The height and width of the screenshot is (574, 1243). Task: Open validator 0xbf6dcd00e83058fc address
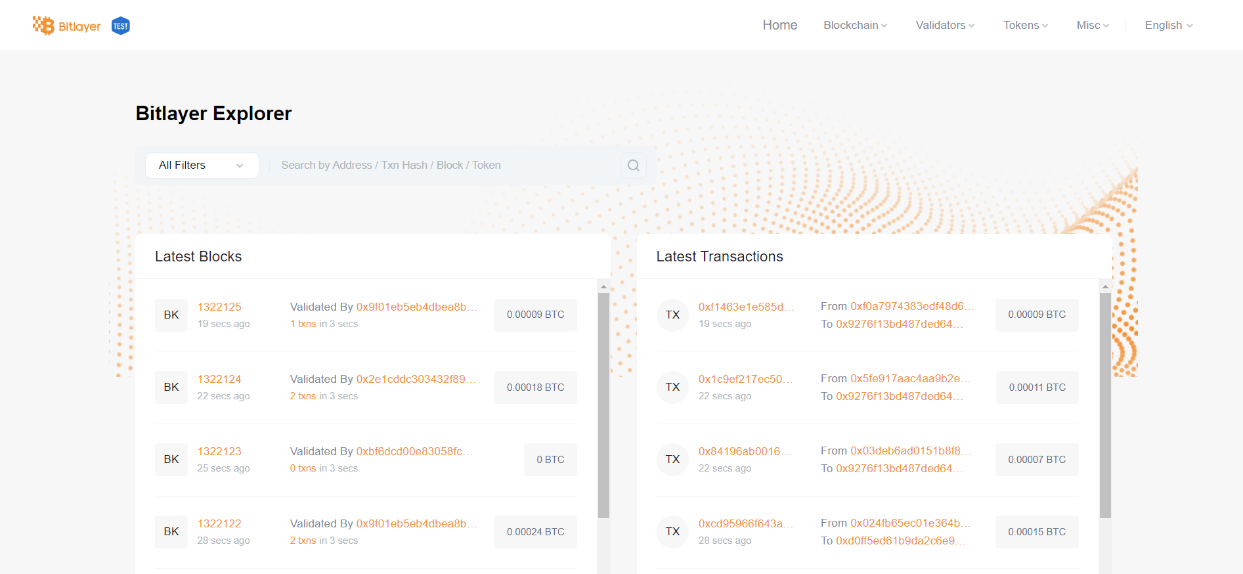pyautogui.click(x=414, y=451)
